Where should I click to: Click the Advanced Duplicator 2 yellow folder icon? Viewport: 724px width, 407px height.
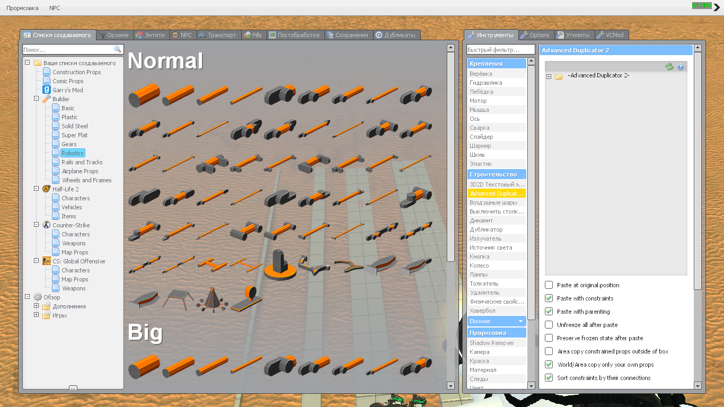[559, 76]
